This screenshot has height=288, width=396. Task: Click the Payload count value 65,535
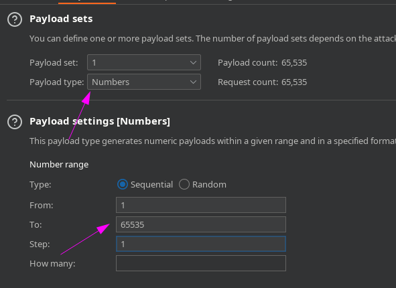coord(294,62)
